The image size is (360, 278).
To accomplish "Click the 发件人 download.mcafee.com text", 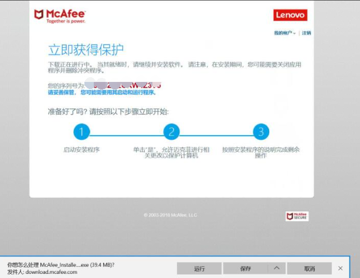I will click(42, 272).
